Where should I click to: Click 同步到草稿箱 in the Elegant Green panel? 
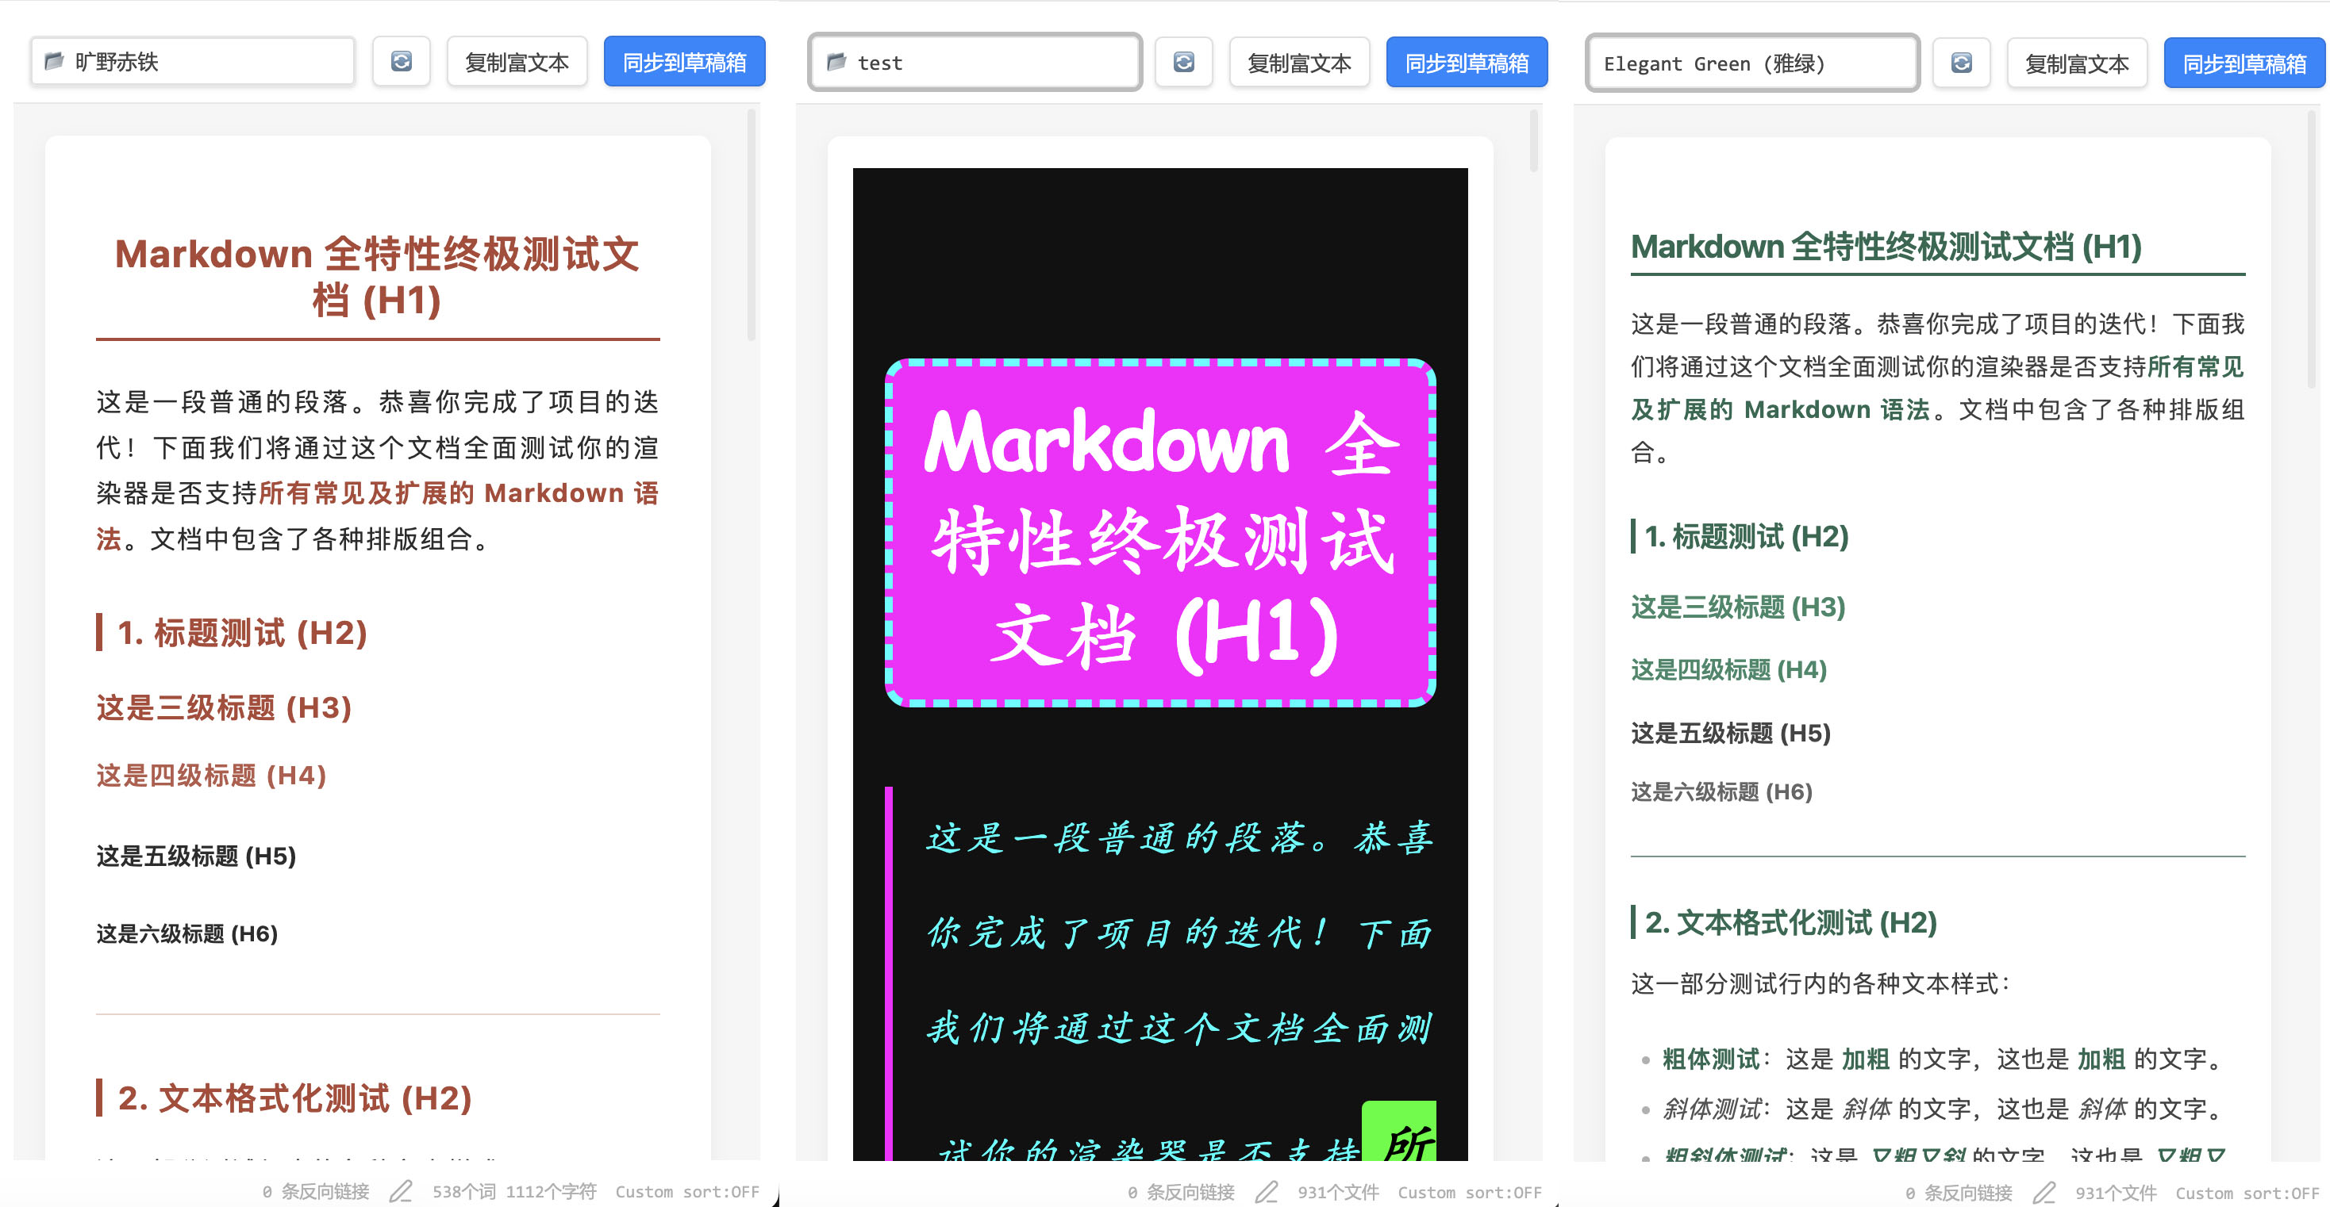tap(2245, 63)
